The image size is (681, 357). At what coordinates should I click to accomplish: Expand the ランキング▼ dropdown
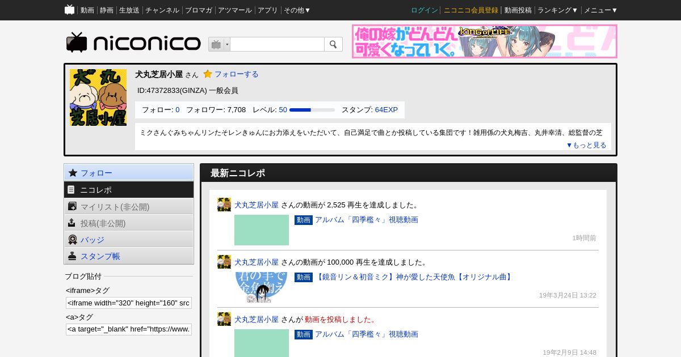[558, 10]
